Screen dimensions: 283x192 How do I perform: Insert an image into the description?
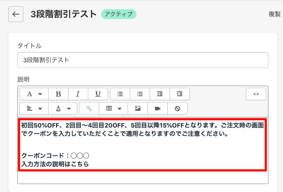click(138, 109)
